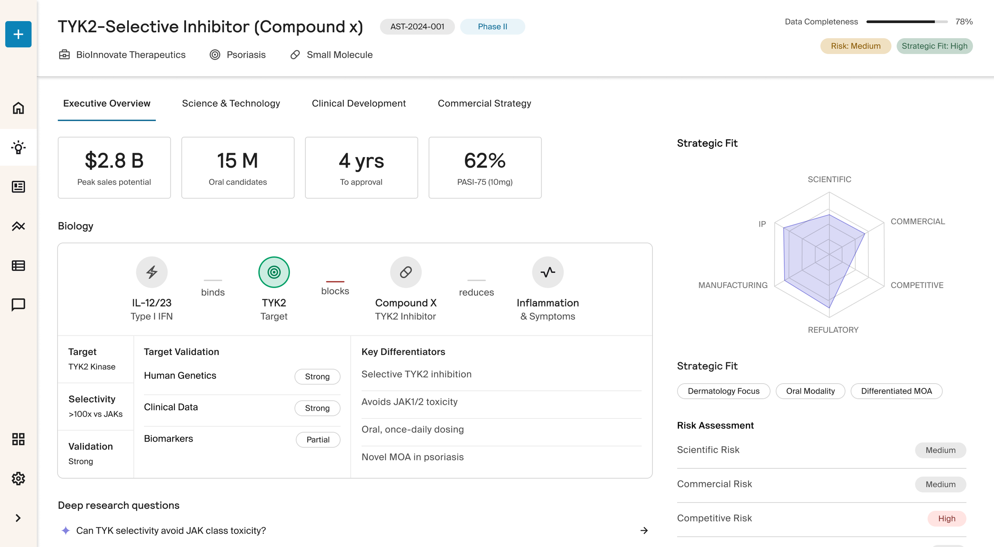Select the Dermatology Focus tag
Viewport: 994px width, 547px height.
click(723, 391)
